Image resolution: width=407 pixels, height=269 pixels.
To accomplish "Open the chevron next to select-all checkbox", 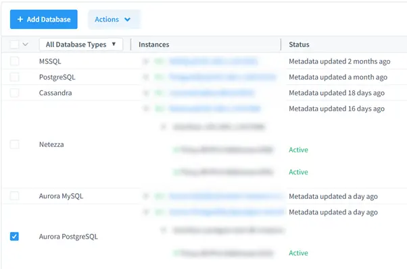I will click(25, 44).
